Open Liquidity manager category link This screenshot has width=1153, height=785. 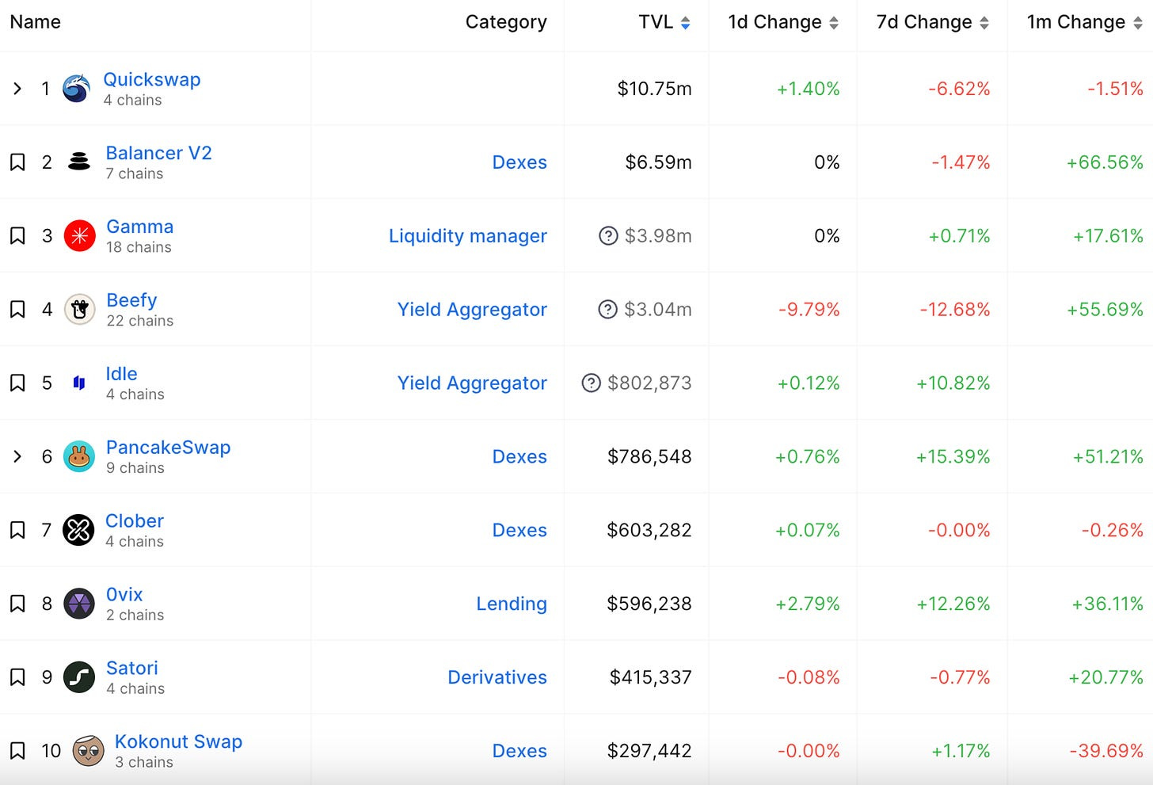468,236
